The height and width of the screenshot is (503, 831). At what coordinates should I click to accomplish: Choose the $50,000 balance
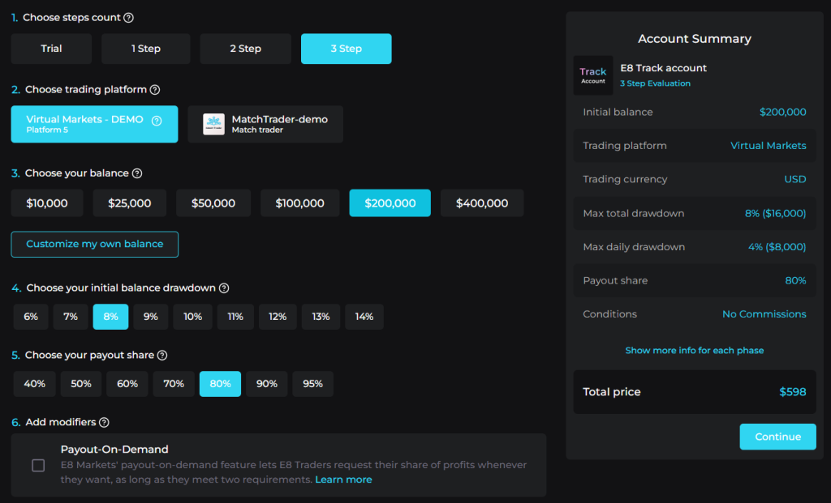coord(213,203)
